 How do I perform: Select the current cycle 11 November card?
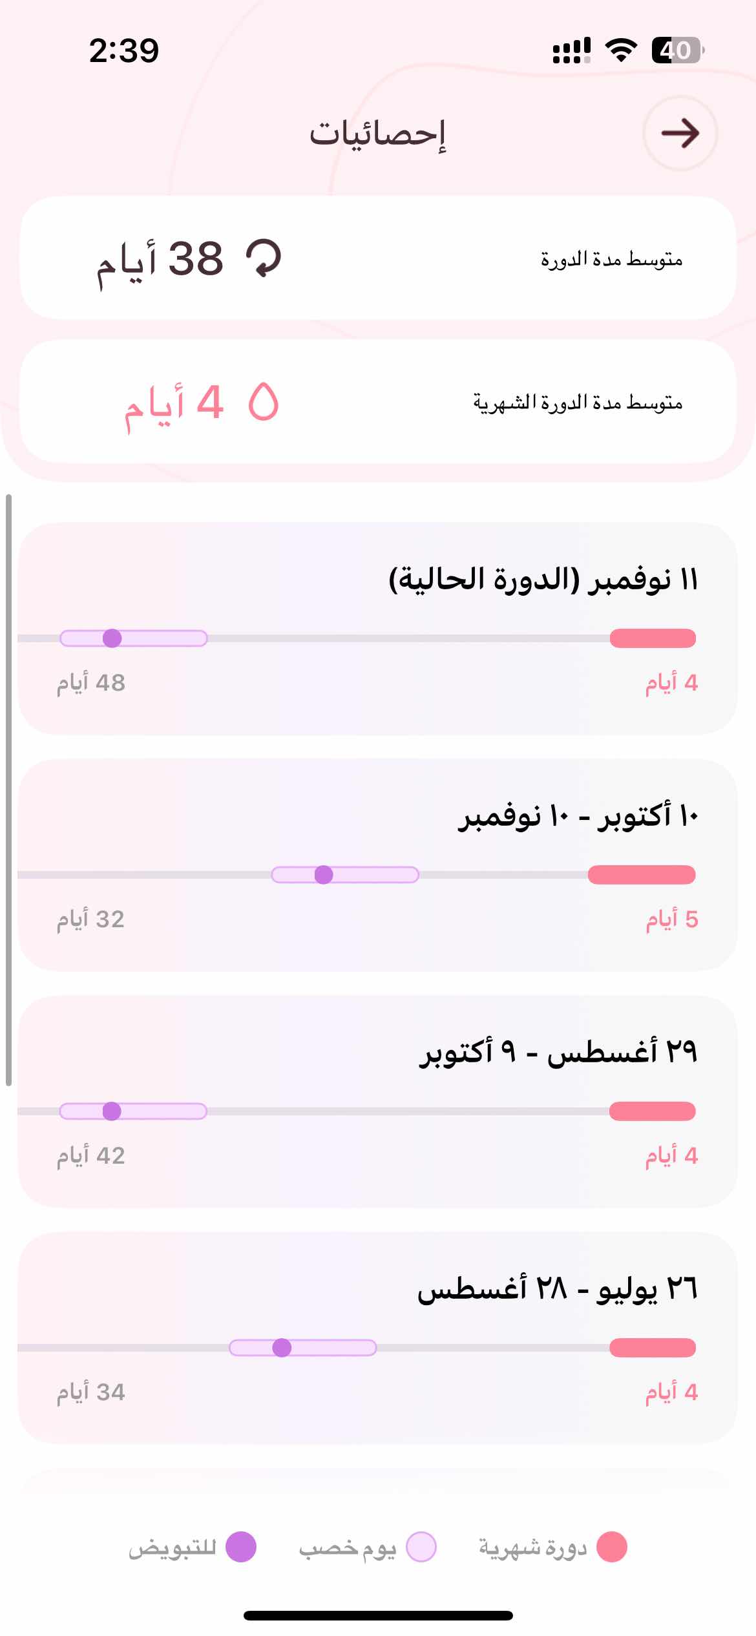[x=378, y=629]
